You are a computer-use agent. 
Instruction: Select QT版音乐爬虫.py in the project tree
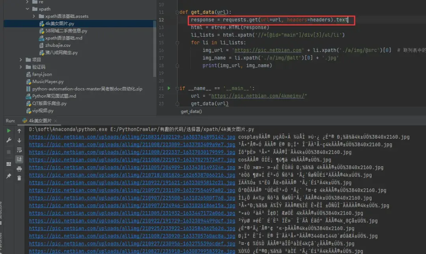click(49, 104)
